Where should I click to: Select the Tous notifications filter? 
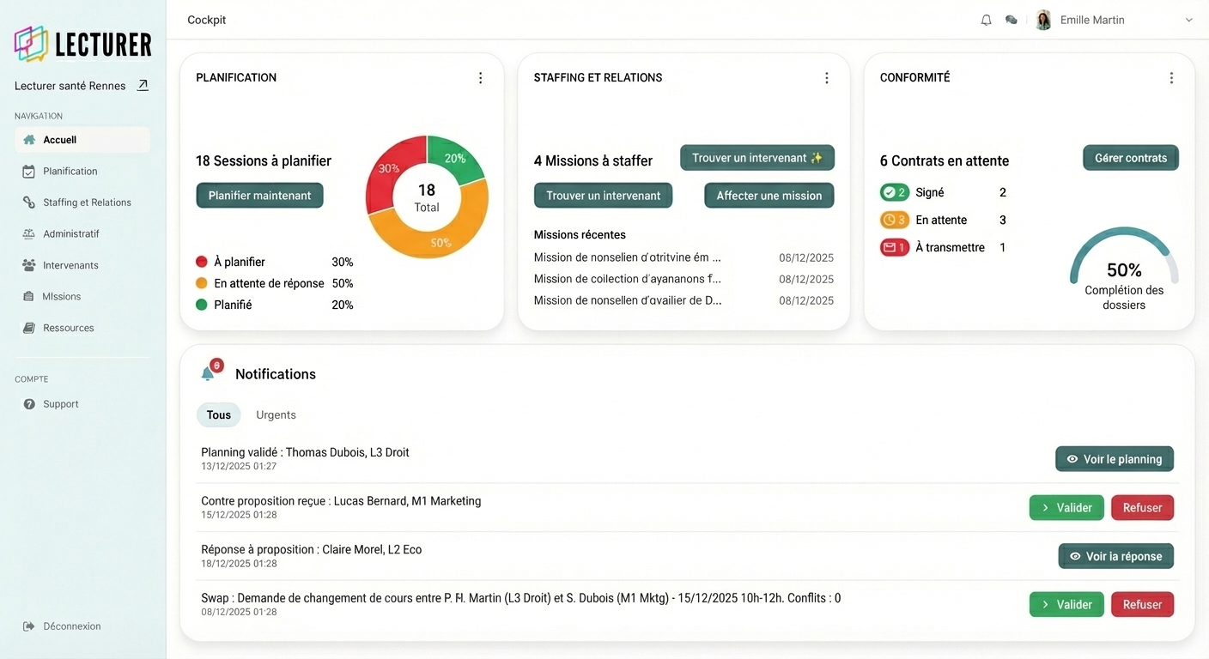(218, 414)
